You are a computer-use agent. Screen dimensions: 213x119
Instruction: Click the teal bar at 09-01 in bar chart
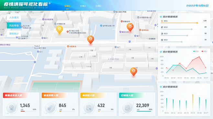tap(167, 105)
